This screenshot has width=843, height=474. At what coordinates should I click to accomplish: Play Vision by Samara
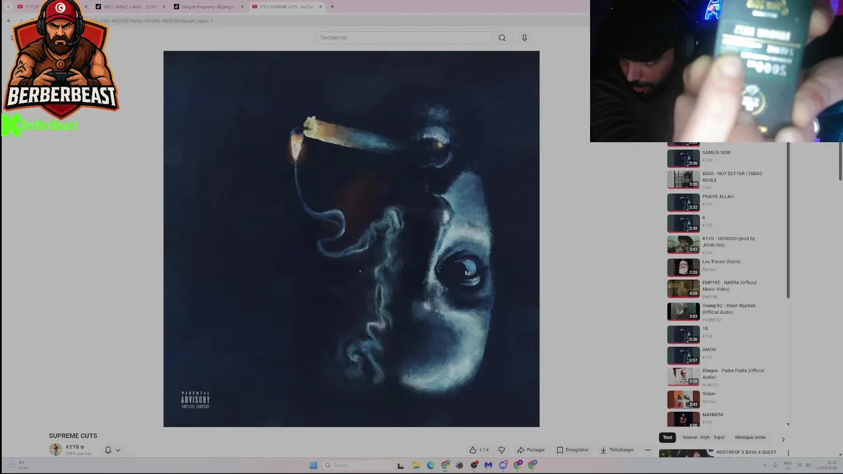pyautogui.click(x=724, y=398)
